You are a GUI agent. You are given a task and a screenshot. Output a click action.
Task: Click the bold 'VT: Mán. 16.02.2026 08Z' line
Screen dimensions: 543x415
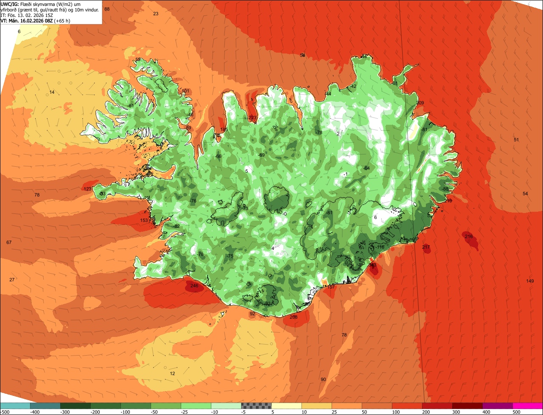[27, 20]
